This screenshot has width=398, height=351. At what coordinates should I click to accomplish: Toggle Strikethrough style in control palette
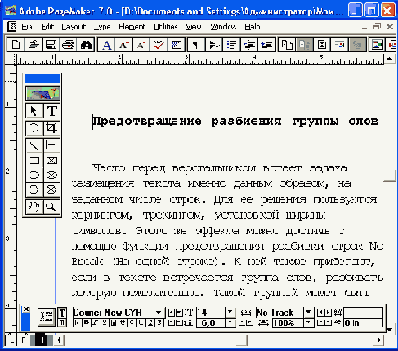pos(123,323)
